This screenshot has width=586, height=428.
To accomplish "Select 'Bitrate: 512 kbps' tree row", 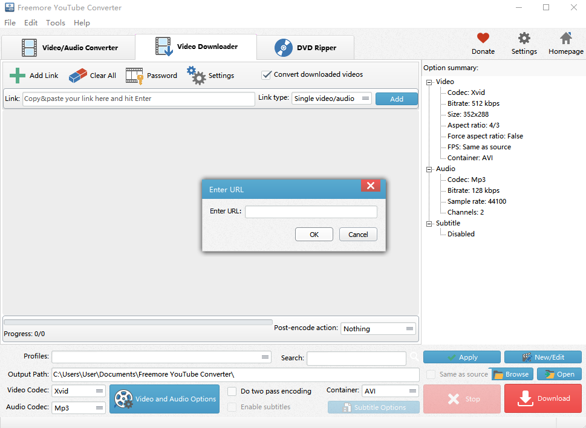I will [473, 103].
